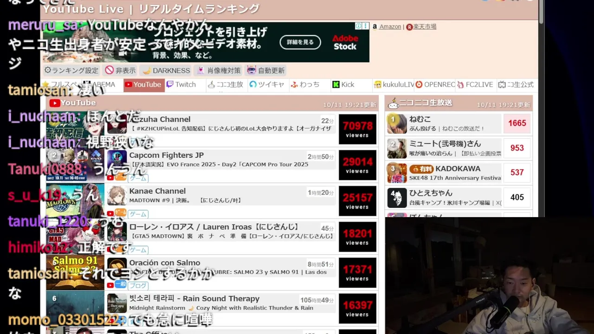Click the small YouTube icon under Oración con Salmo
Viewport: 594px width, 334px height.
tap(110, 285)
